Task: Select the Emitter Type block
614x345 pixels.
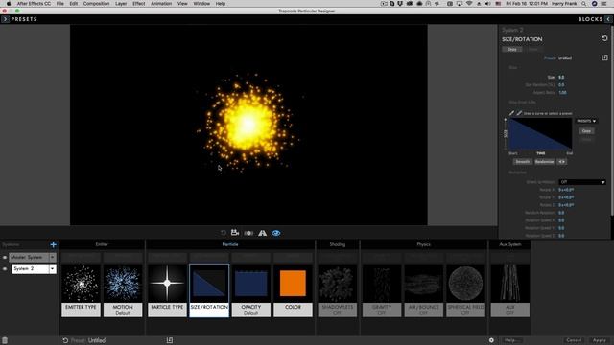Action: tap(81, 290)
